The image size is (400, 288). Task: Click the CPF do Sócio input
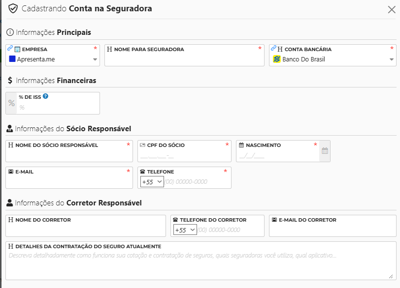184,156
